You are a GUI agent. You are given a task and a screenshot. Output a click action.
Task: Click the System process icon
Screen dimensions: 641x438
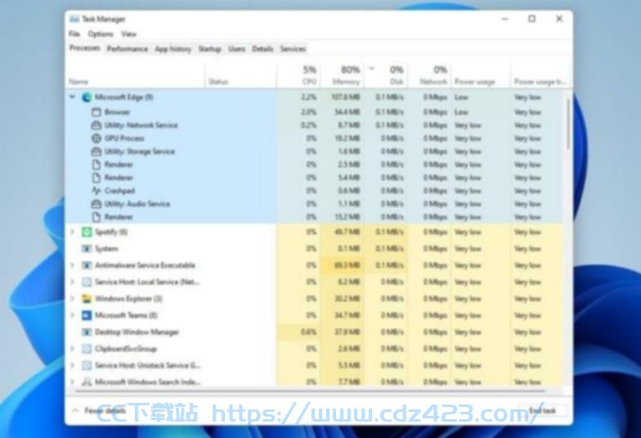(x=87, y=248)
